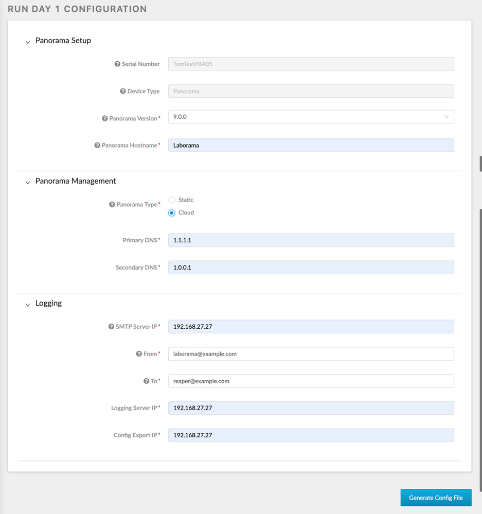Click the From field help icon
This screenshot has width=482, height=514.
pos(139,354)
